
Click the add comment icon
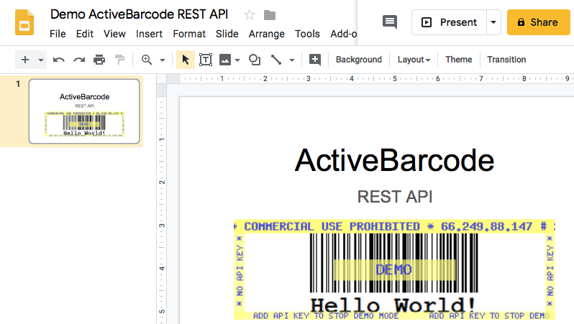pyautogui.click(x=315, y=60)
